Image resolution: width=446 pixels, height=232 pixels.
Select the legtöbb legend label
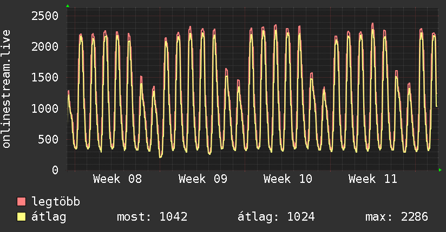[x=56, y=202]
